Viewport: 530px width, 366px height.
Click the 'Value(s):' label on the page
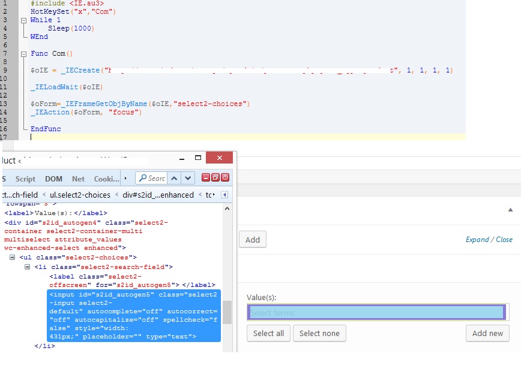[x=261, y=298]
